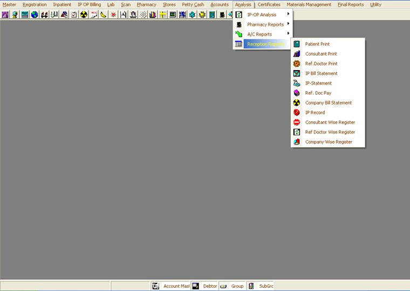Click the desk globe on stand toolbar icon

point(15,15)
